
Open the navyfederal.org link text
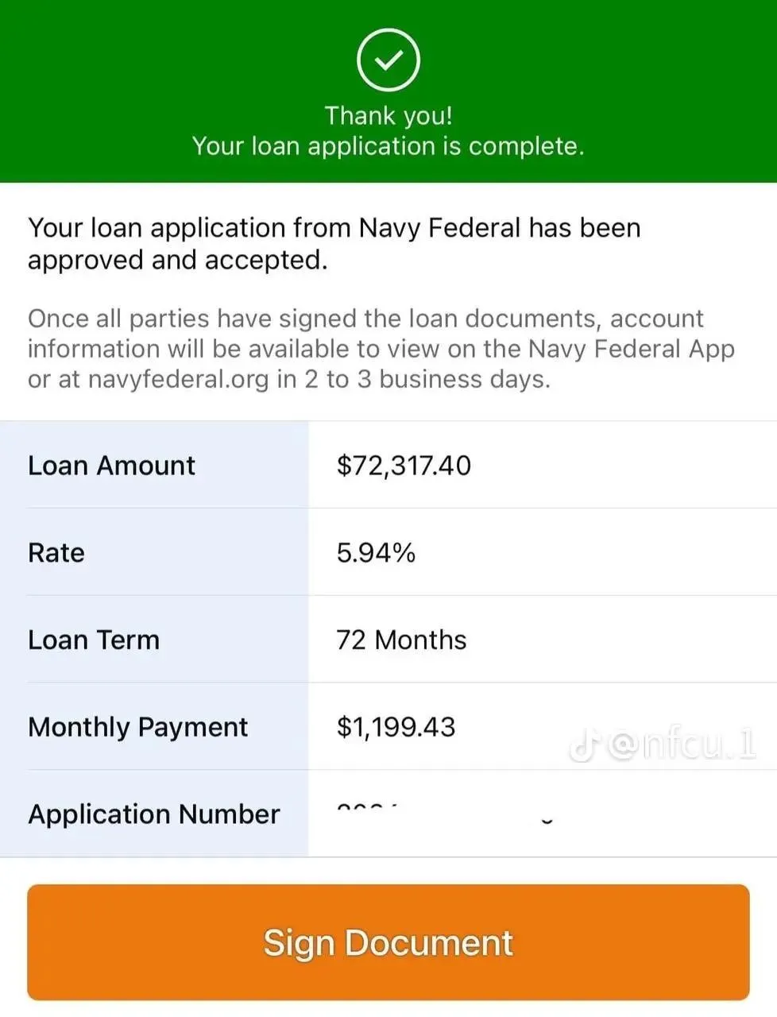(x=179, y=380)
